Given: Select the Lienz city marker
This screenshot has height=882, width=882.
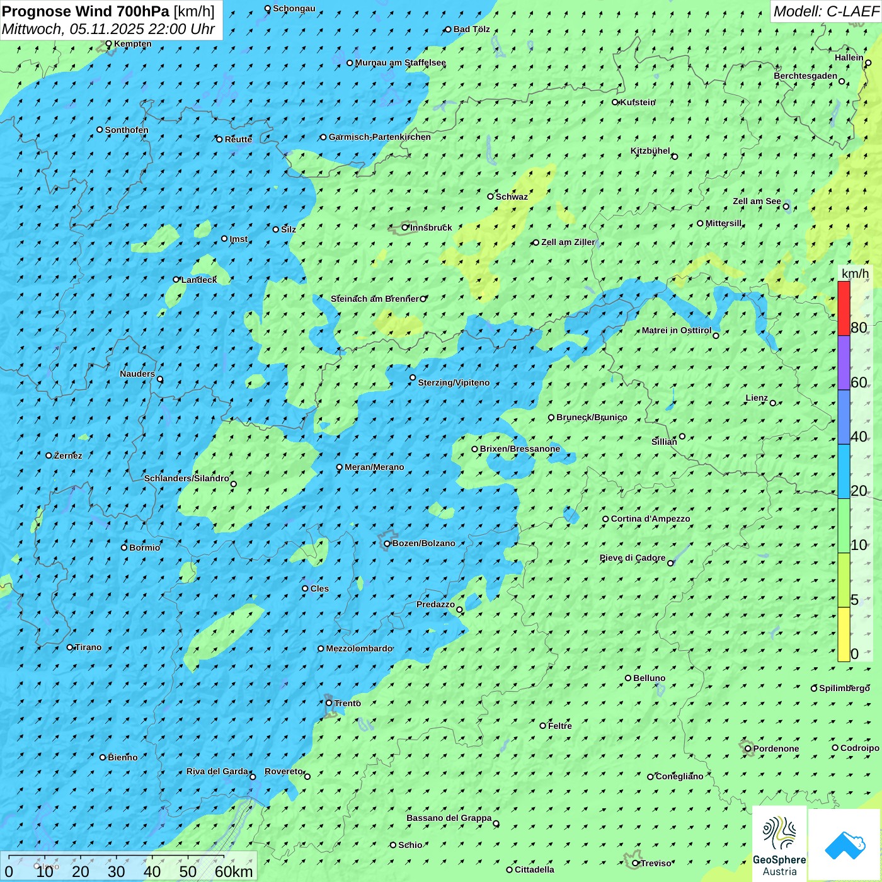Looking at the screenshot, I should point(773,403).
